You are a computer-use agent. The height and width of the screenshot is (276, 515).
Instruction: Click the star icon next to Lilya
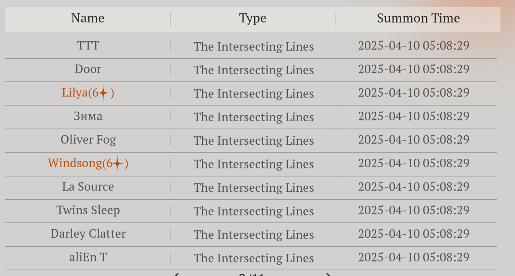pyautogui.click(x=104, y=93)
